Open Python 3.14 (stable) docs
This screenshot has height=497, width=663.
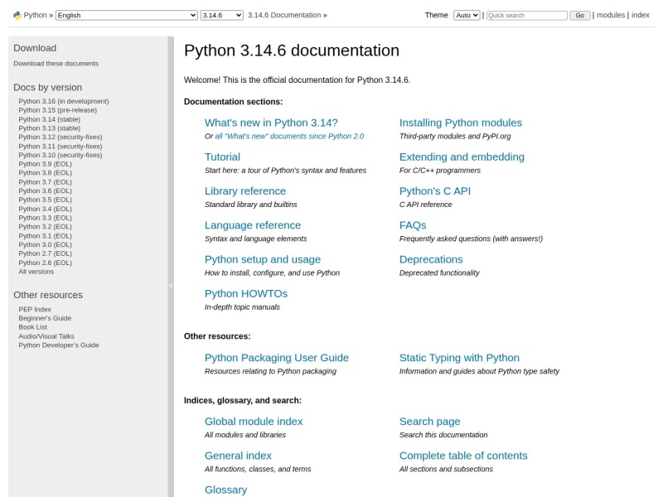[x=49, y=119]
